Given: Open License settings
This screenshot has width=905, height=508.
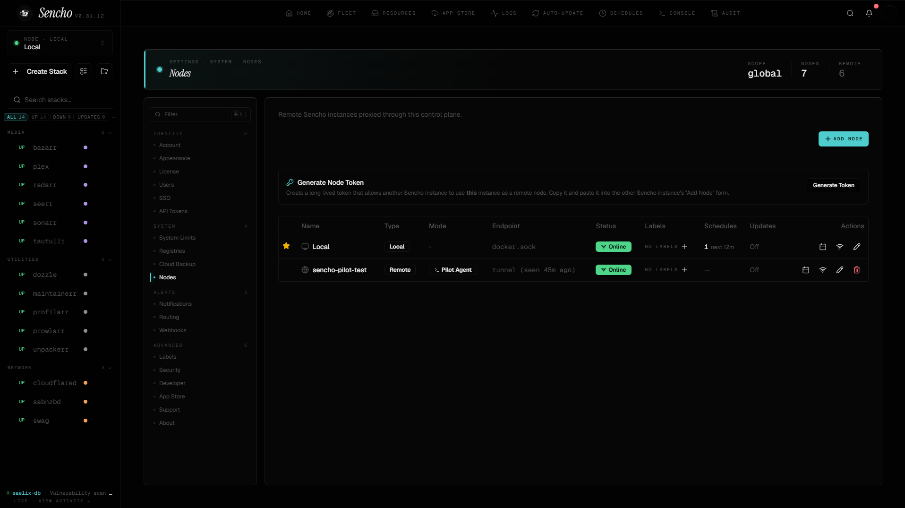Looking at the screenshot, I should (x=169, y=172).
